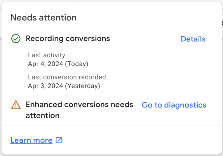Click the Needs attention heading

tap(43, 18)
